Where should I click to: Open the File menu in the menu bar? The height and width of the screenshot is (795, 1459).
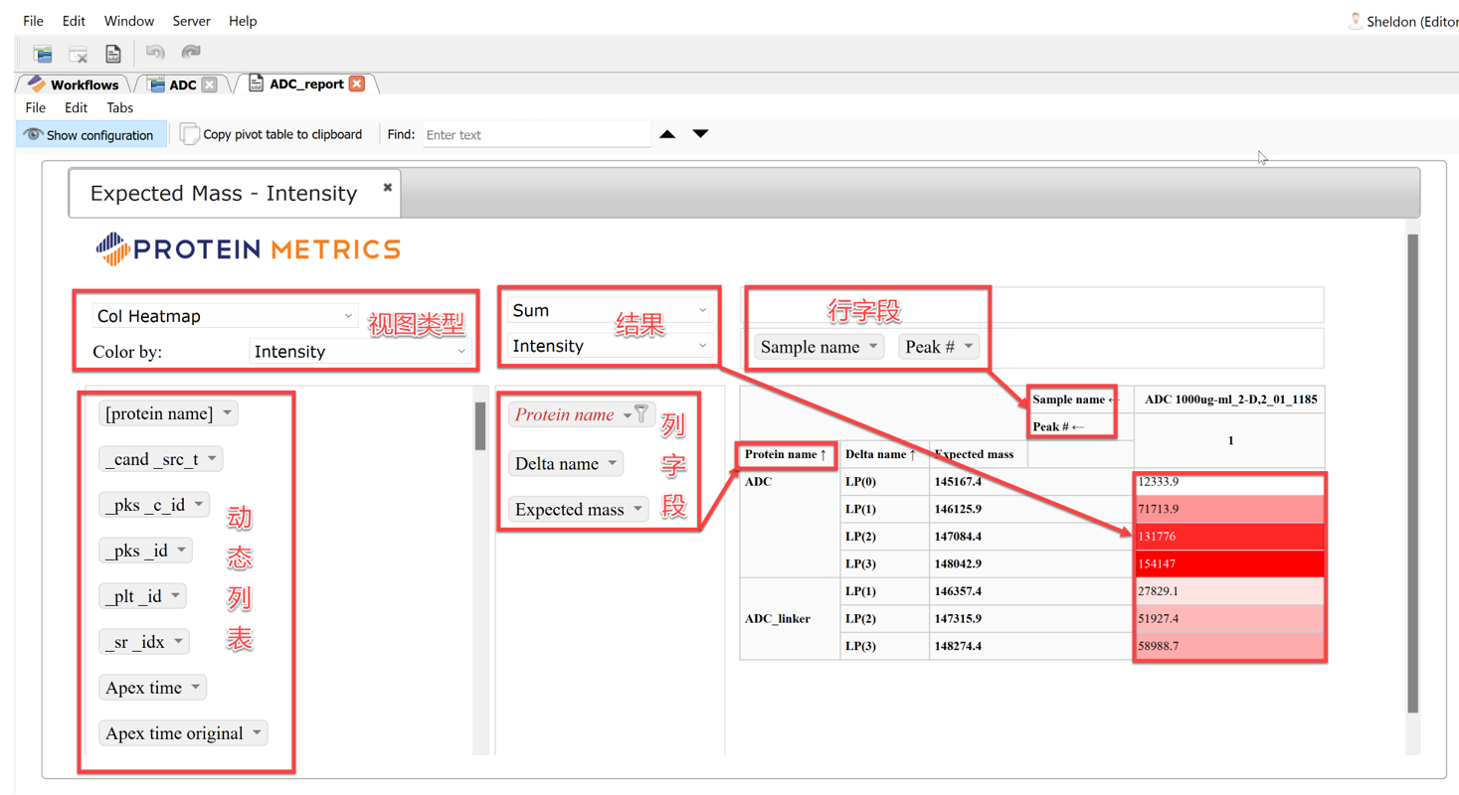34,21
